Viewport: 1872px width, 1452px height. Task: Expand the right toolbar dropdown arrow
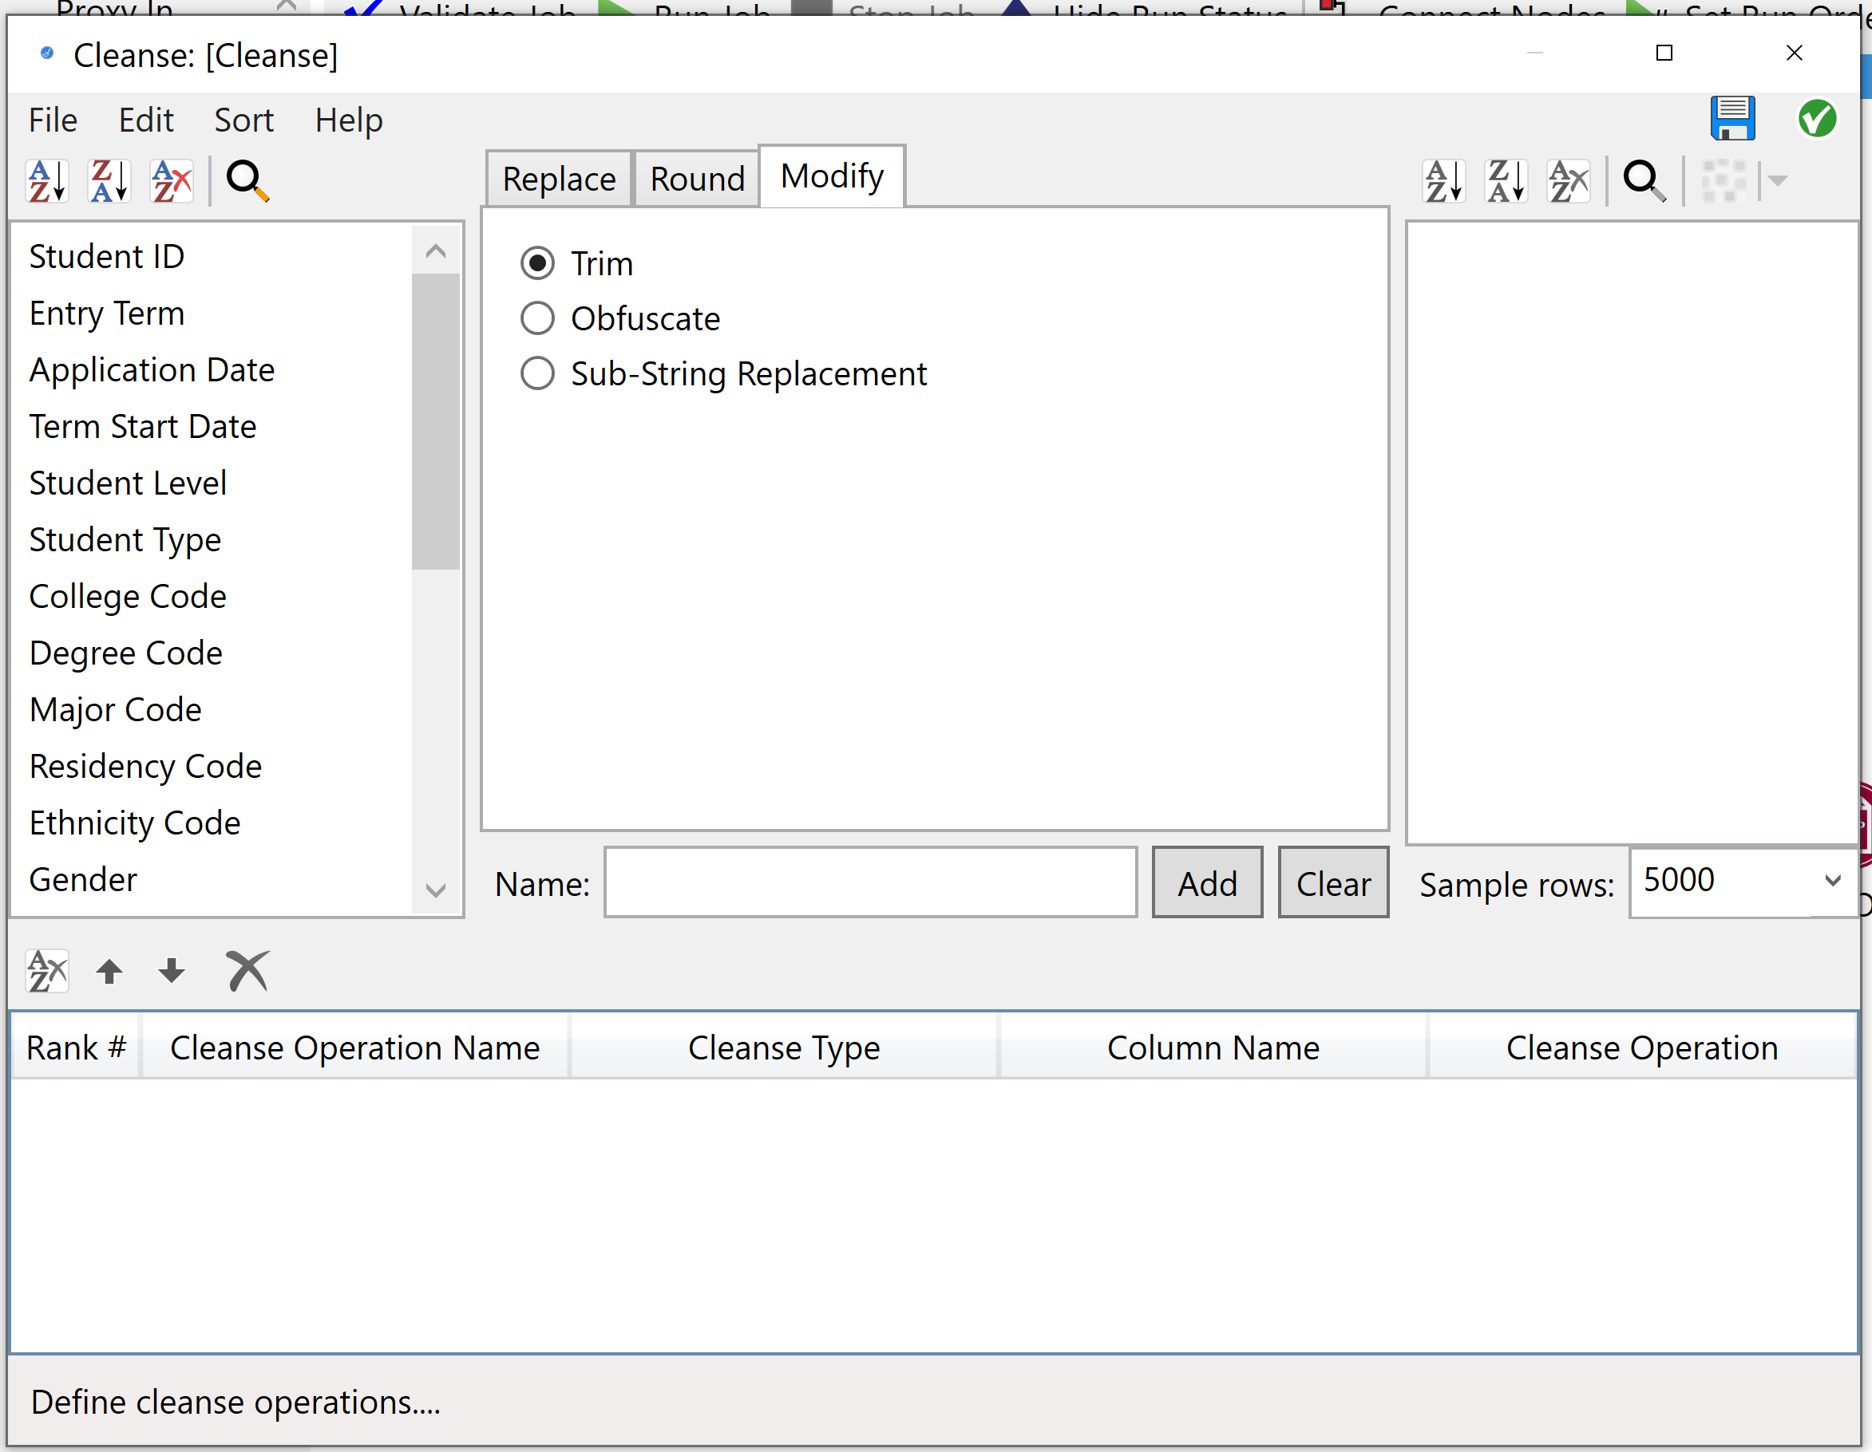click(x=1778, y=181)
